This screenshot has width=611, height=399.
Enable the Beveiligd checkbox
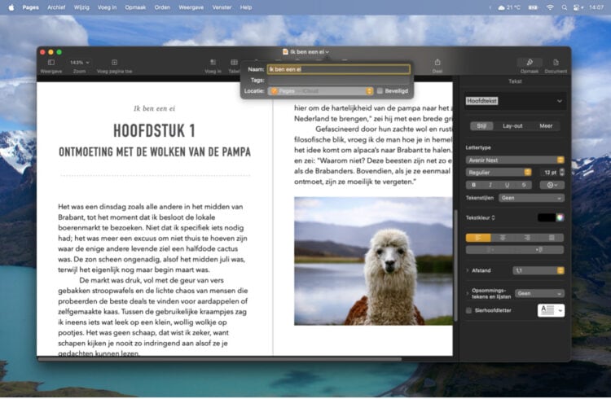380,91
